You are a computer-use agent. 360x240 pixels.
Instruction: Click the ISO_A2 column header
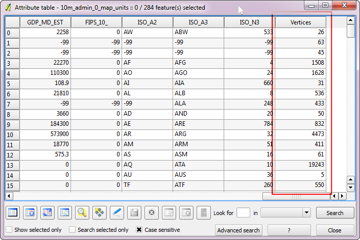148,22
